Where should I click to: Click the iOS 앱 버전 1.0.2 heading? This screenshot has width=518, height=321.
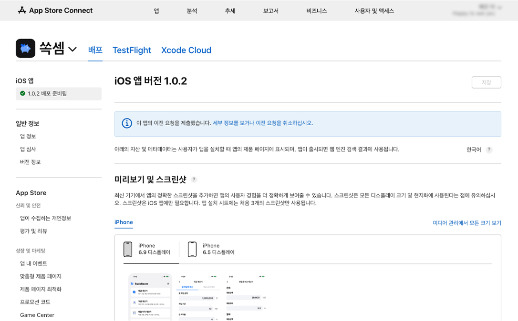(x=151, y=81)
